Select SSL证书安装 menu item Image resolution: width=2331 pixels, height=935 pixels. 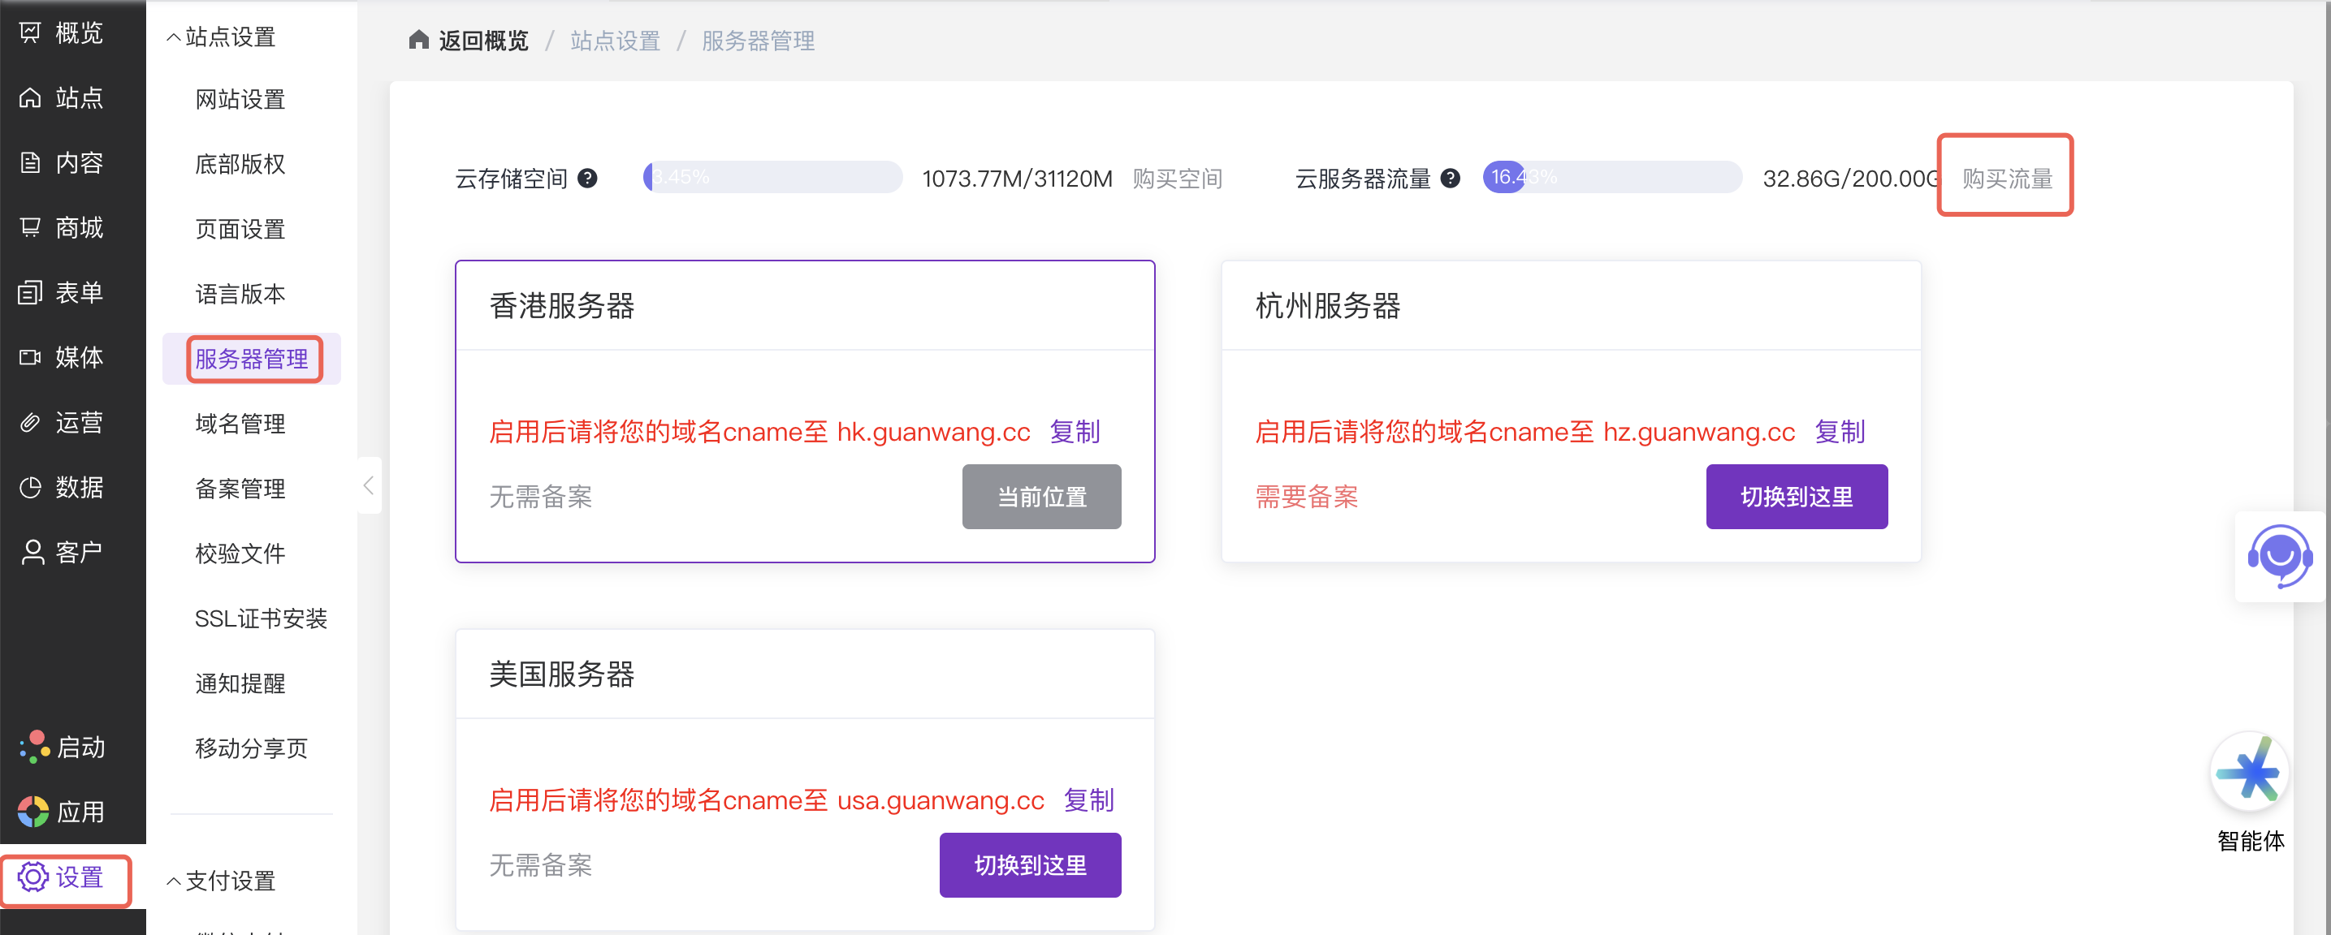[x=261, y=618]
